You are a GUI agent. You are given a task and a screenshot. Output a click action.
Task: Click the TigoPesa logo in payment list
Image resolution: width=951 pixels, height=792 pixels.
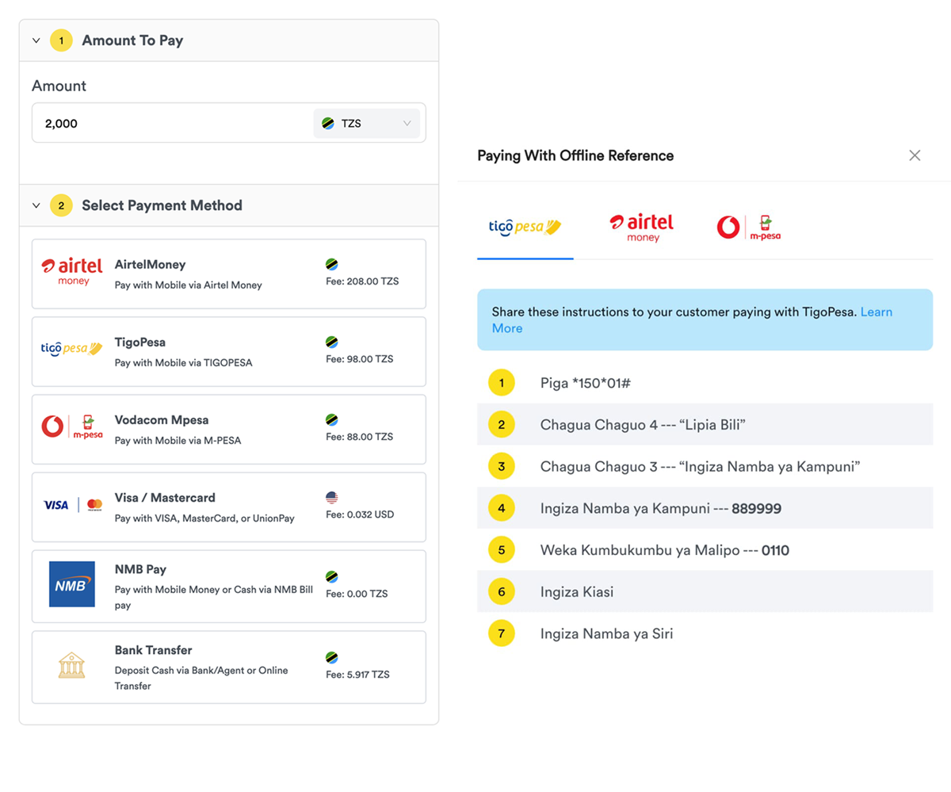[71, 349]
